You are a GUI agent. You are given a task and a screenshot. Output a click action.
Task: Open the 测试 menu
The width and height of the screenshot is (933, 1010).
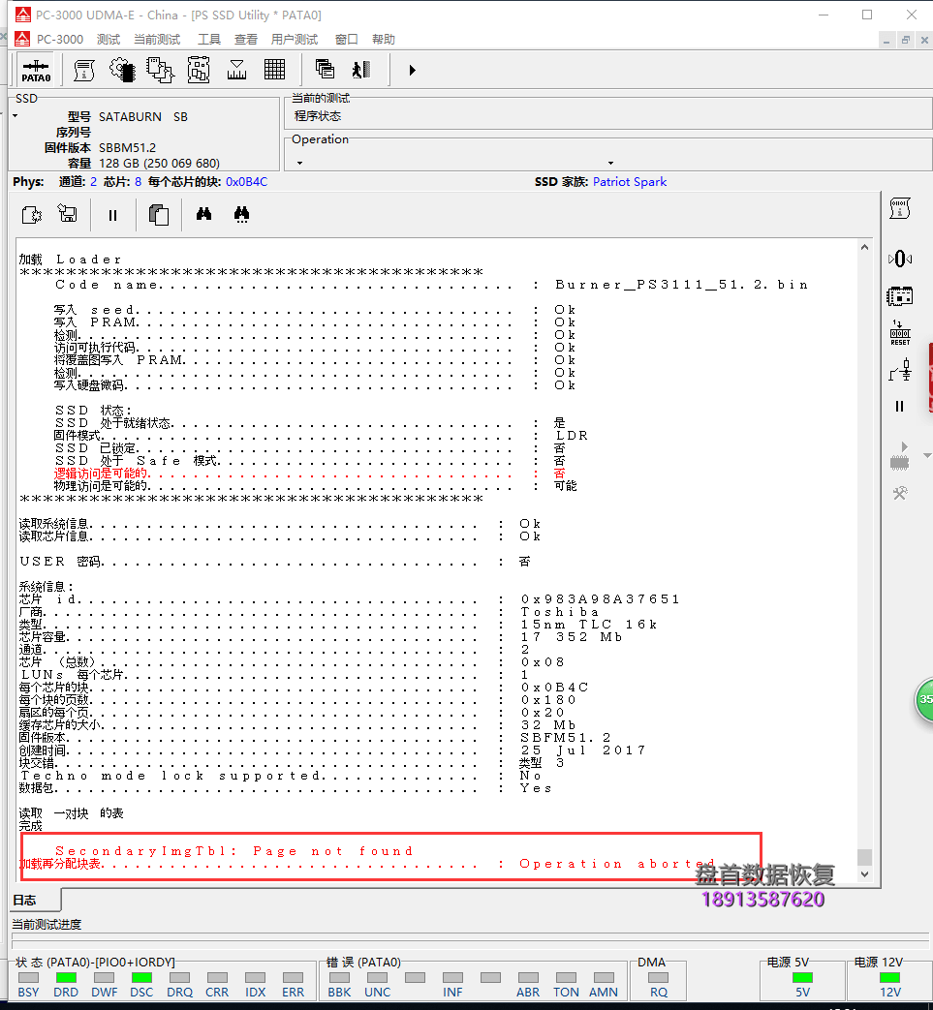pos(109,40)
